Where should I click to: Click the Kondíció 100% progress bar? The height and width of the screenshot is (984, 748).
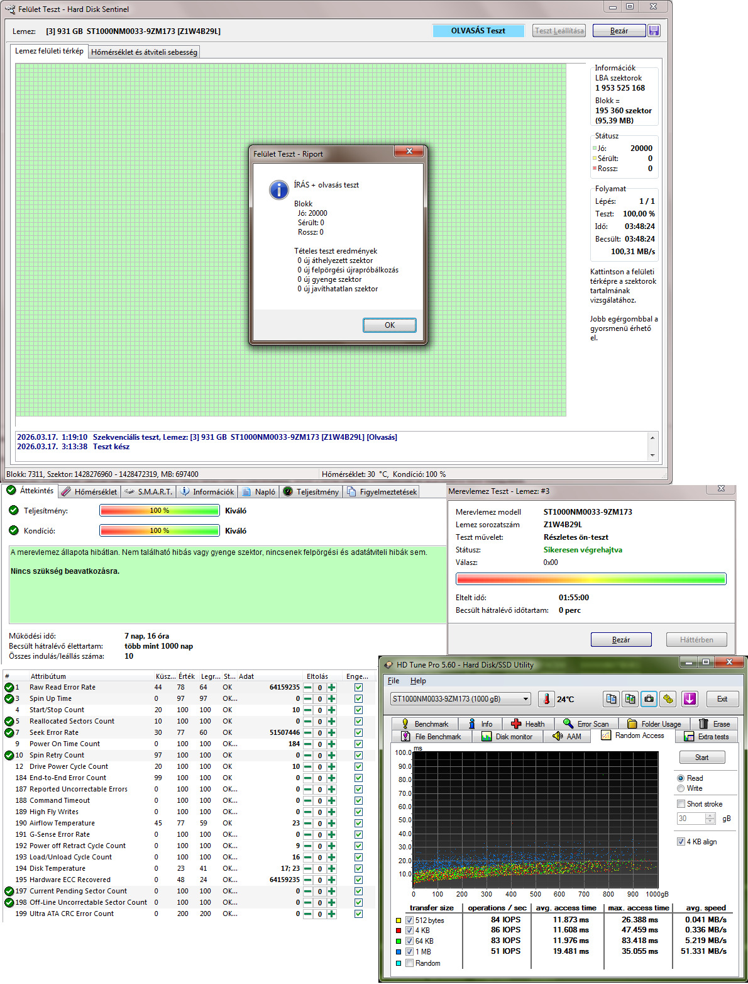160,531
